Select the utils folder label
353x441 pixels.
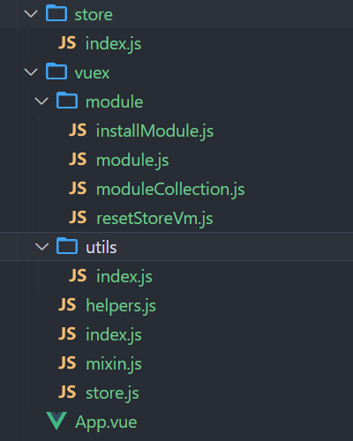tap(101, 247)
